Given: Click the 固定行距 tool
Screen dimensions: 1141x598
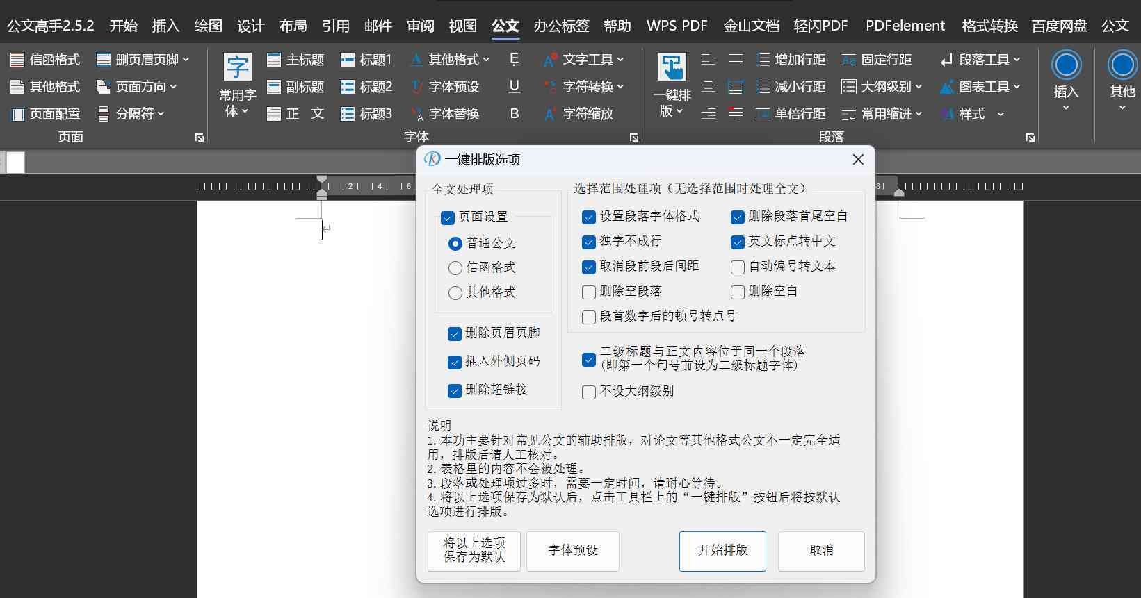Looking at the screenshot, I should click(x=877, y=60).
